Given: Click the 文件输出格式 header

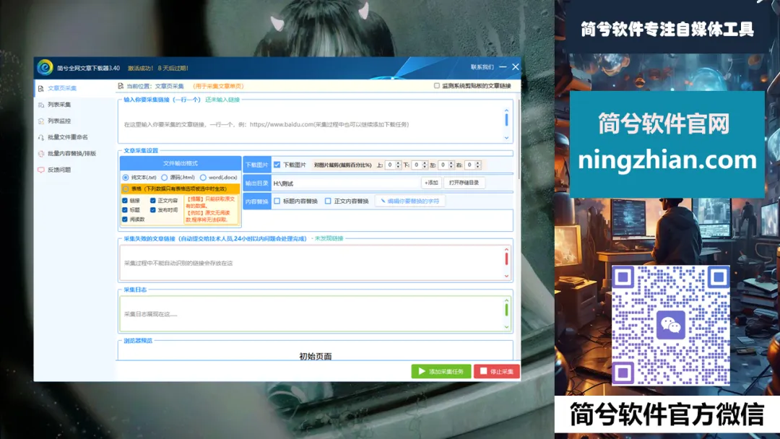Looking at the screenshot, I should (181, 163).
